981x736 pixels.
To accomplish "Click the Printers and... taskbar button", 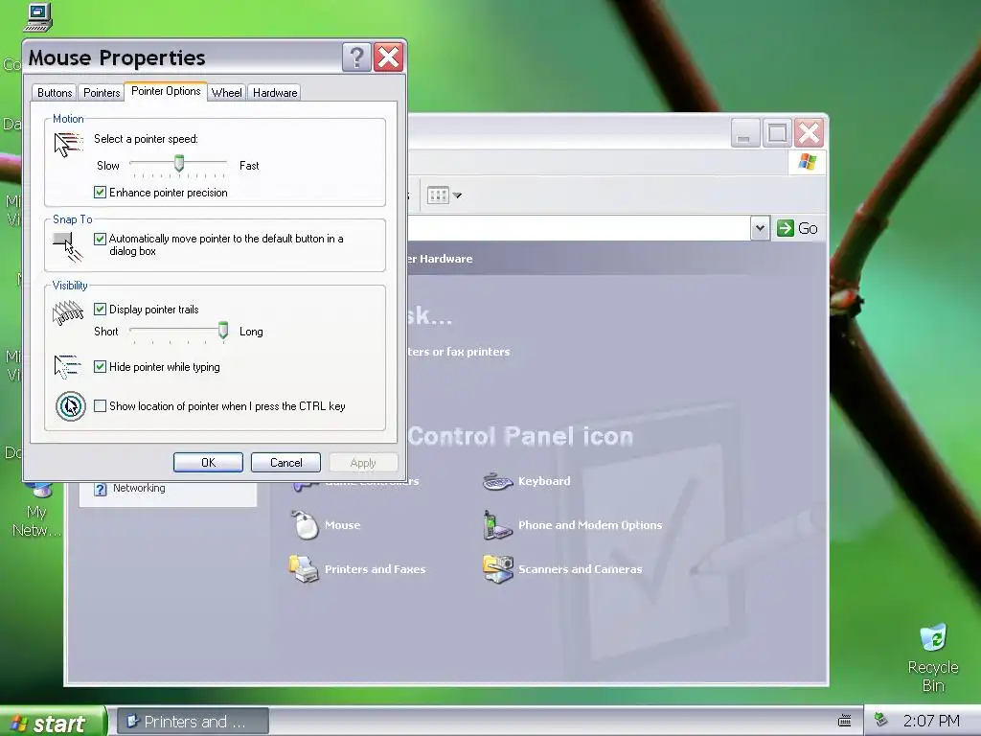I will click(x=194, y=723).
